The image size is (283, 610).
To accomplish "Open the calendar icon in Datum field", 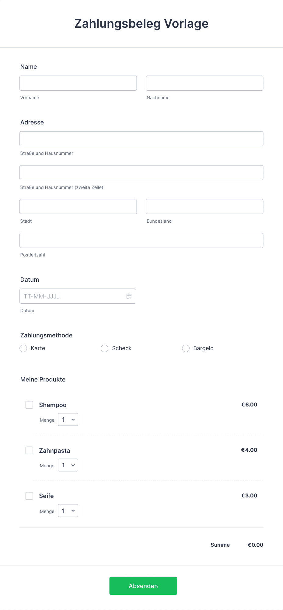I will tap(129, 296).
